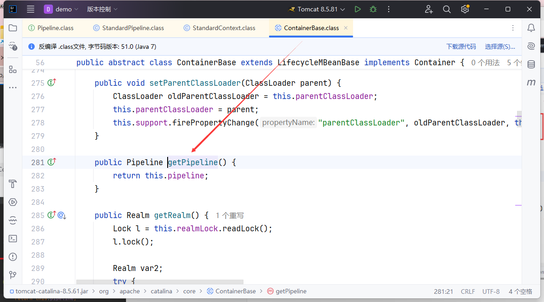This screenshot has width=544, height=302.
Task: Click the Search Everywhere magnifier icon
Action: (x=447, y=9)
